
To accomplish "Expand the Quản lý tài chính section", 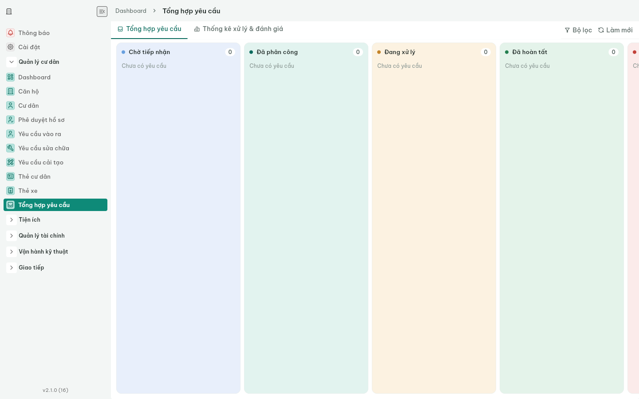I will [x=12, y=236].
